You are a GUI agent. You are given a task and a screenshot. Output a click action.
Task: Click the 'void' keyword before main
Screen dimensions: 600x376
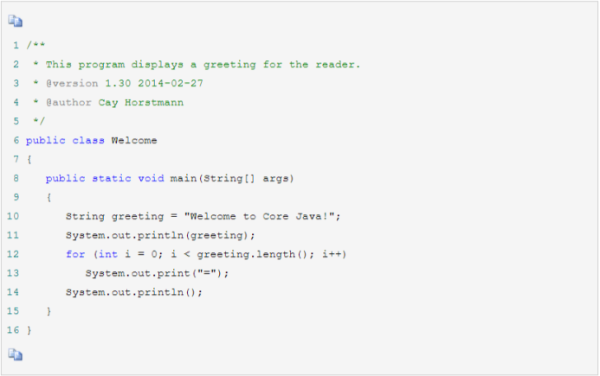[x=151, y=178]
